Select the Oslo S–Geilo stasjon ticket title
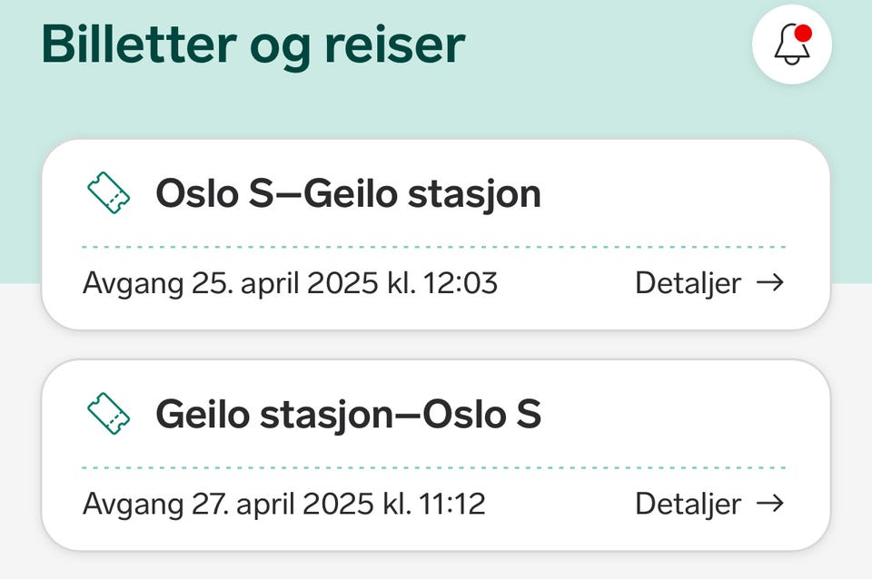The width and height of the screenshot is (872, 579). tap(348, 194)
